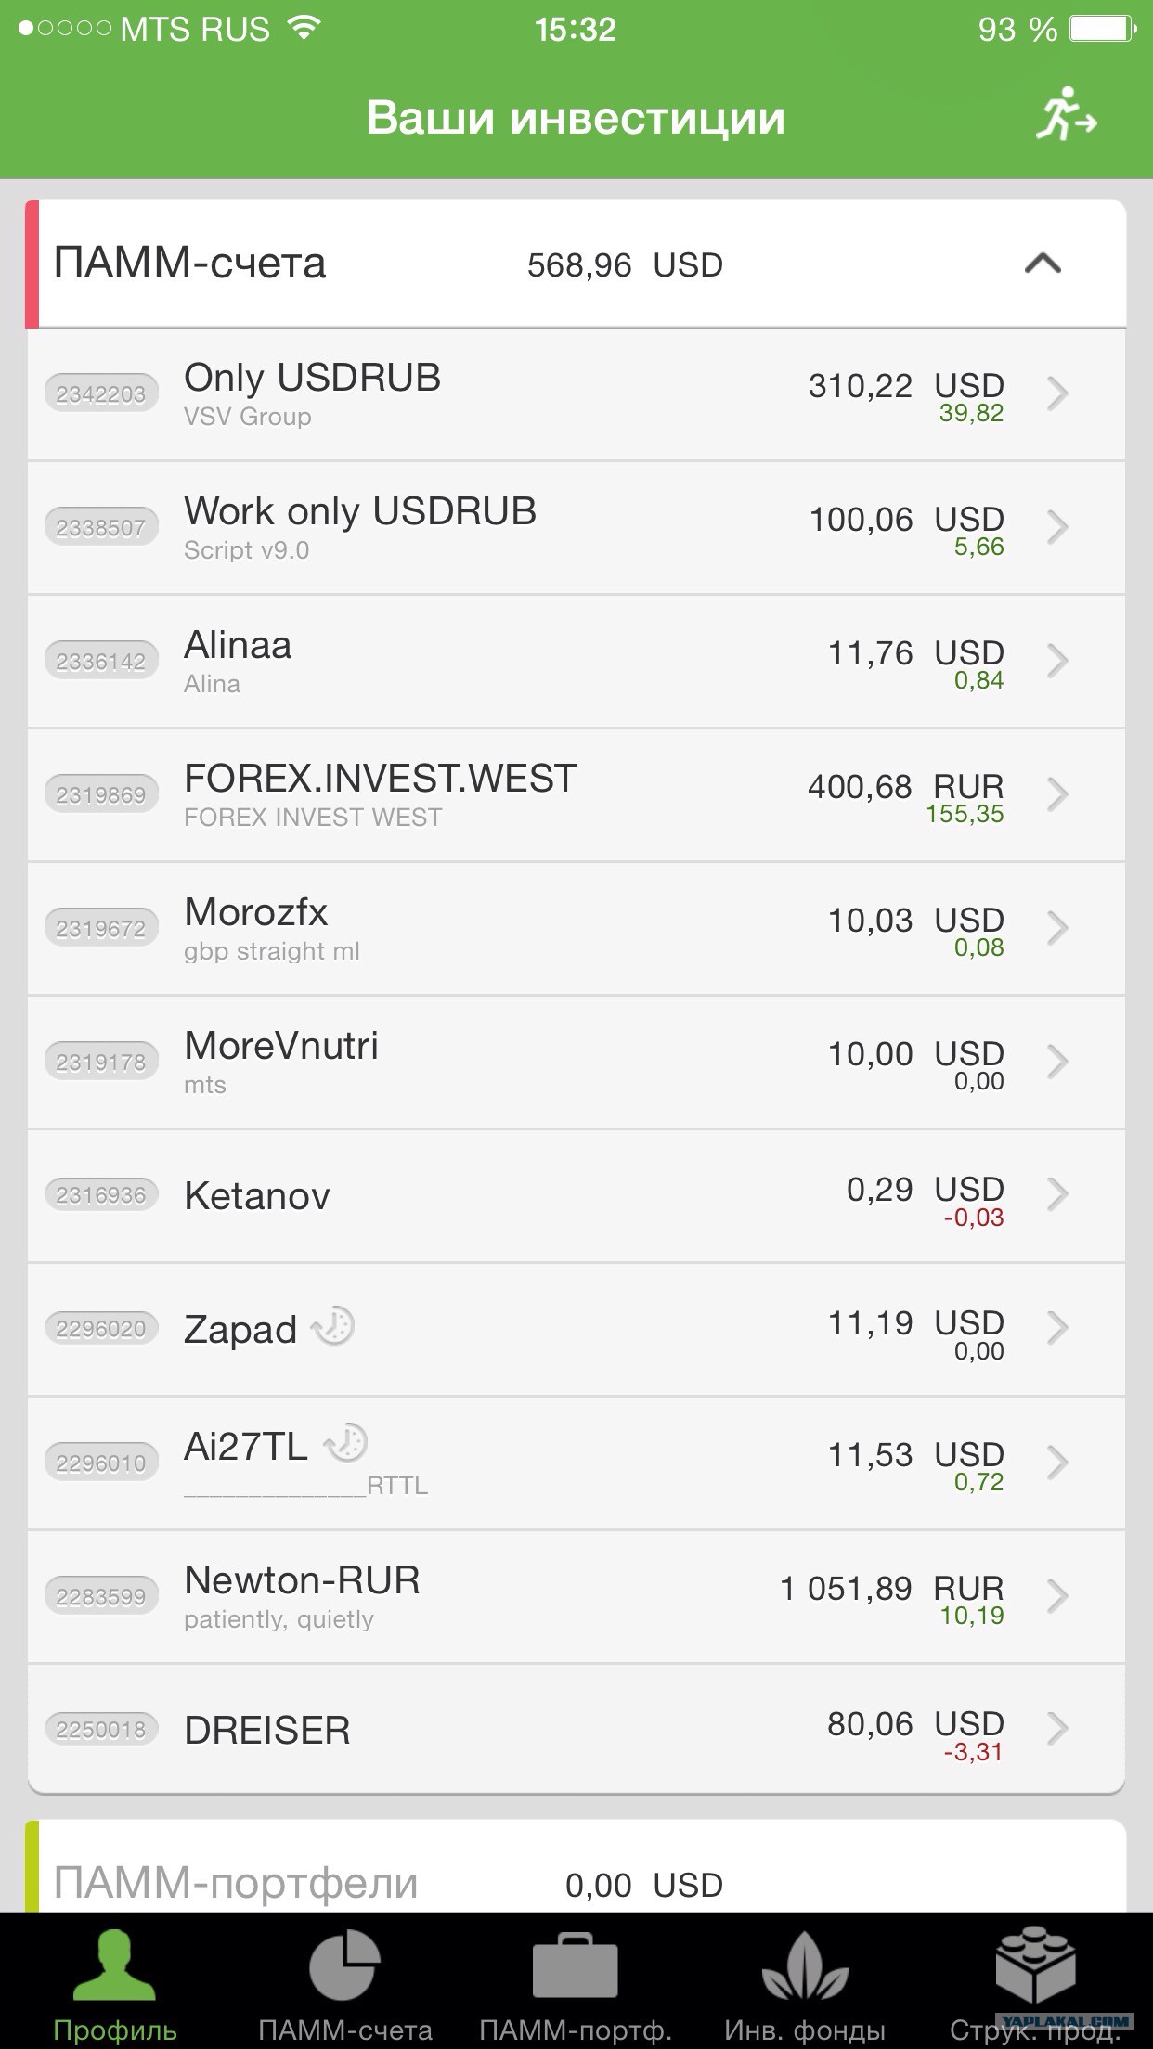1153x2049 pixels.
Task: Collapse the ПАММ-счета section
Action: coord(1042,264)
